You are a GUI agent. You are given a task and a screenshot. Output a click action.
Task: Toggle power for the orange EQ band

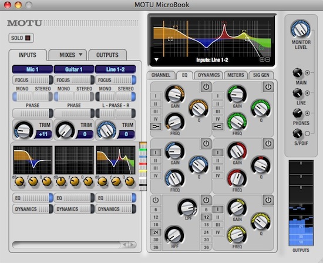click(206, 87)
